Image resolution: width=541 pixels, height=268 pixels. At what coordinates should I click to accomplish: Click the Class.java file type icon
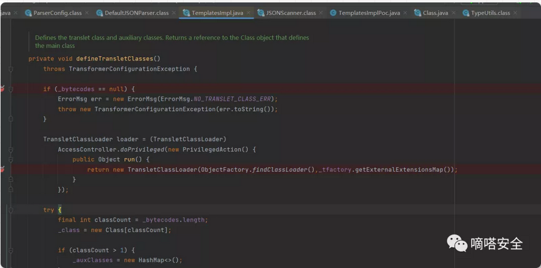click(x=417, y=13)
